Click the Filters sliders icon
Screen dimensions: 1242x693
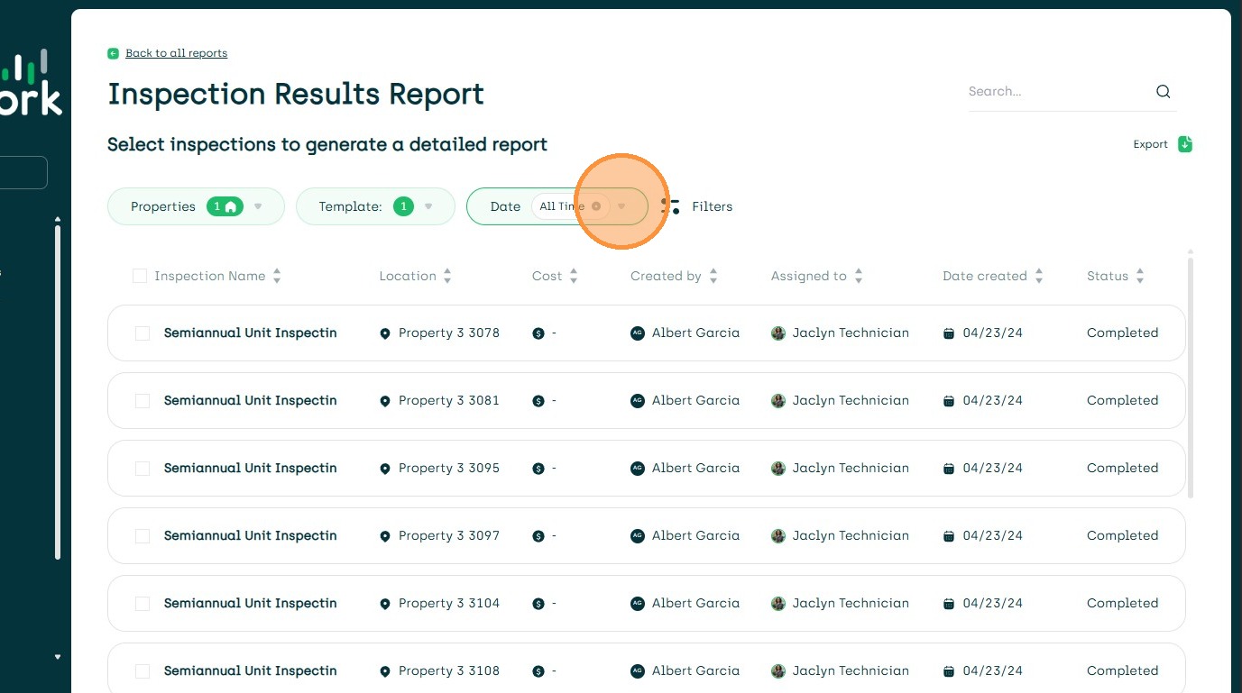[671, 206]
